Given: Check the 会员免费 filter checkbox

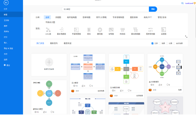Looking at the screenshot, I should (174, 43).
